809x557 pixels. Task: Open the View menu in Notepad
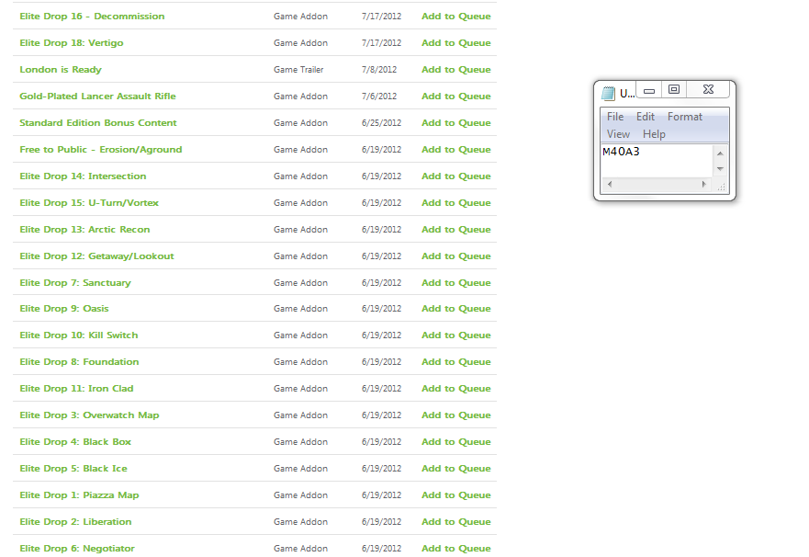[618, 134]
